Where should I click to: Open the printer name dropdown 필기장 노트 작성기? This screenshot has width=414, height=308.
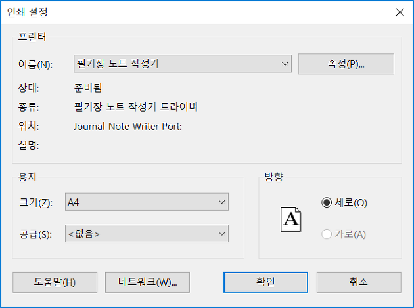[183, 64]
